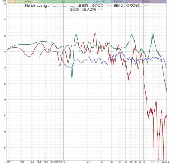This screenshot has height=164, width=170.
Task: Click the 7k label on frequency axis
Action: 131,162
